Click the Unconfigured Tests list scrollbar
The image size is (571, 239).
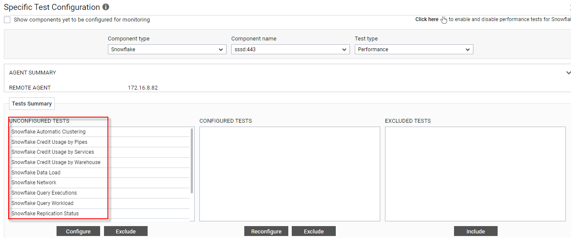coord(192,161)
